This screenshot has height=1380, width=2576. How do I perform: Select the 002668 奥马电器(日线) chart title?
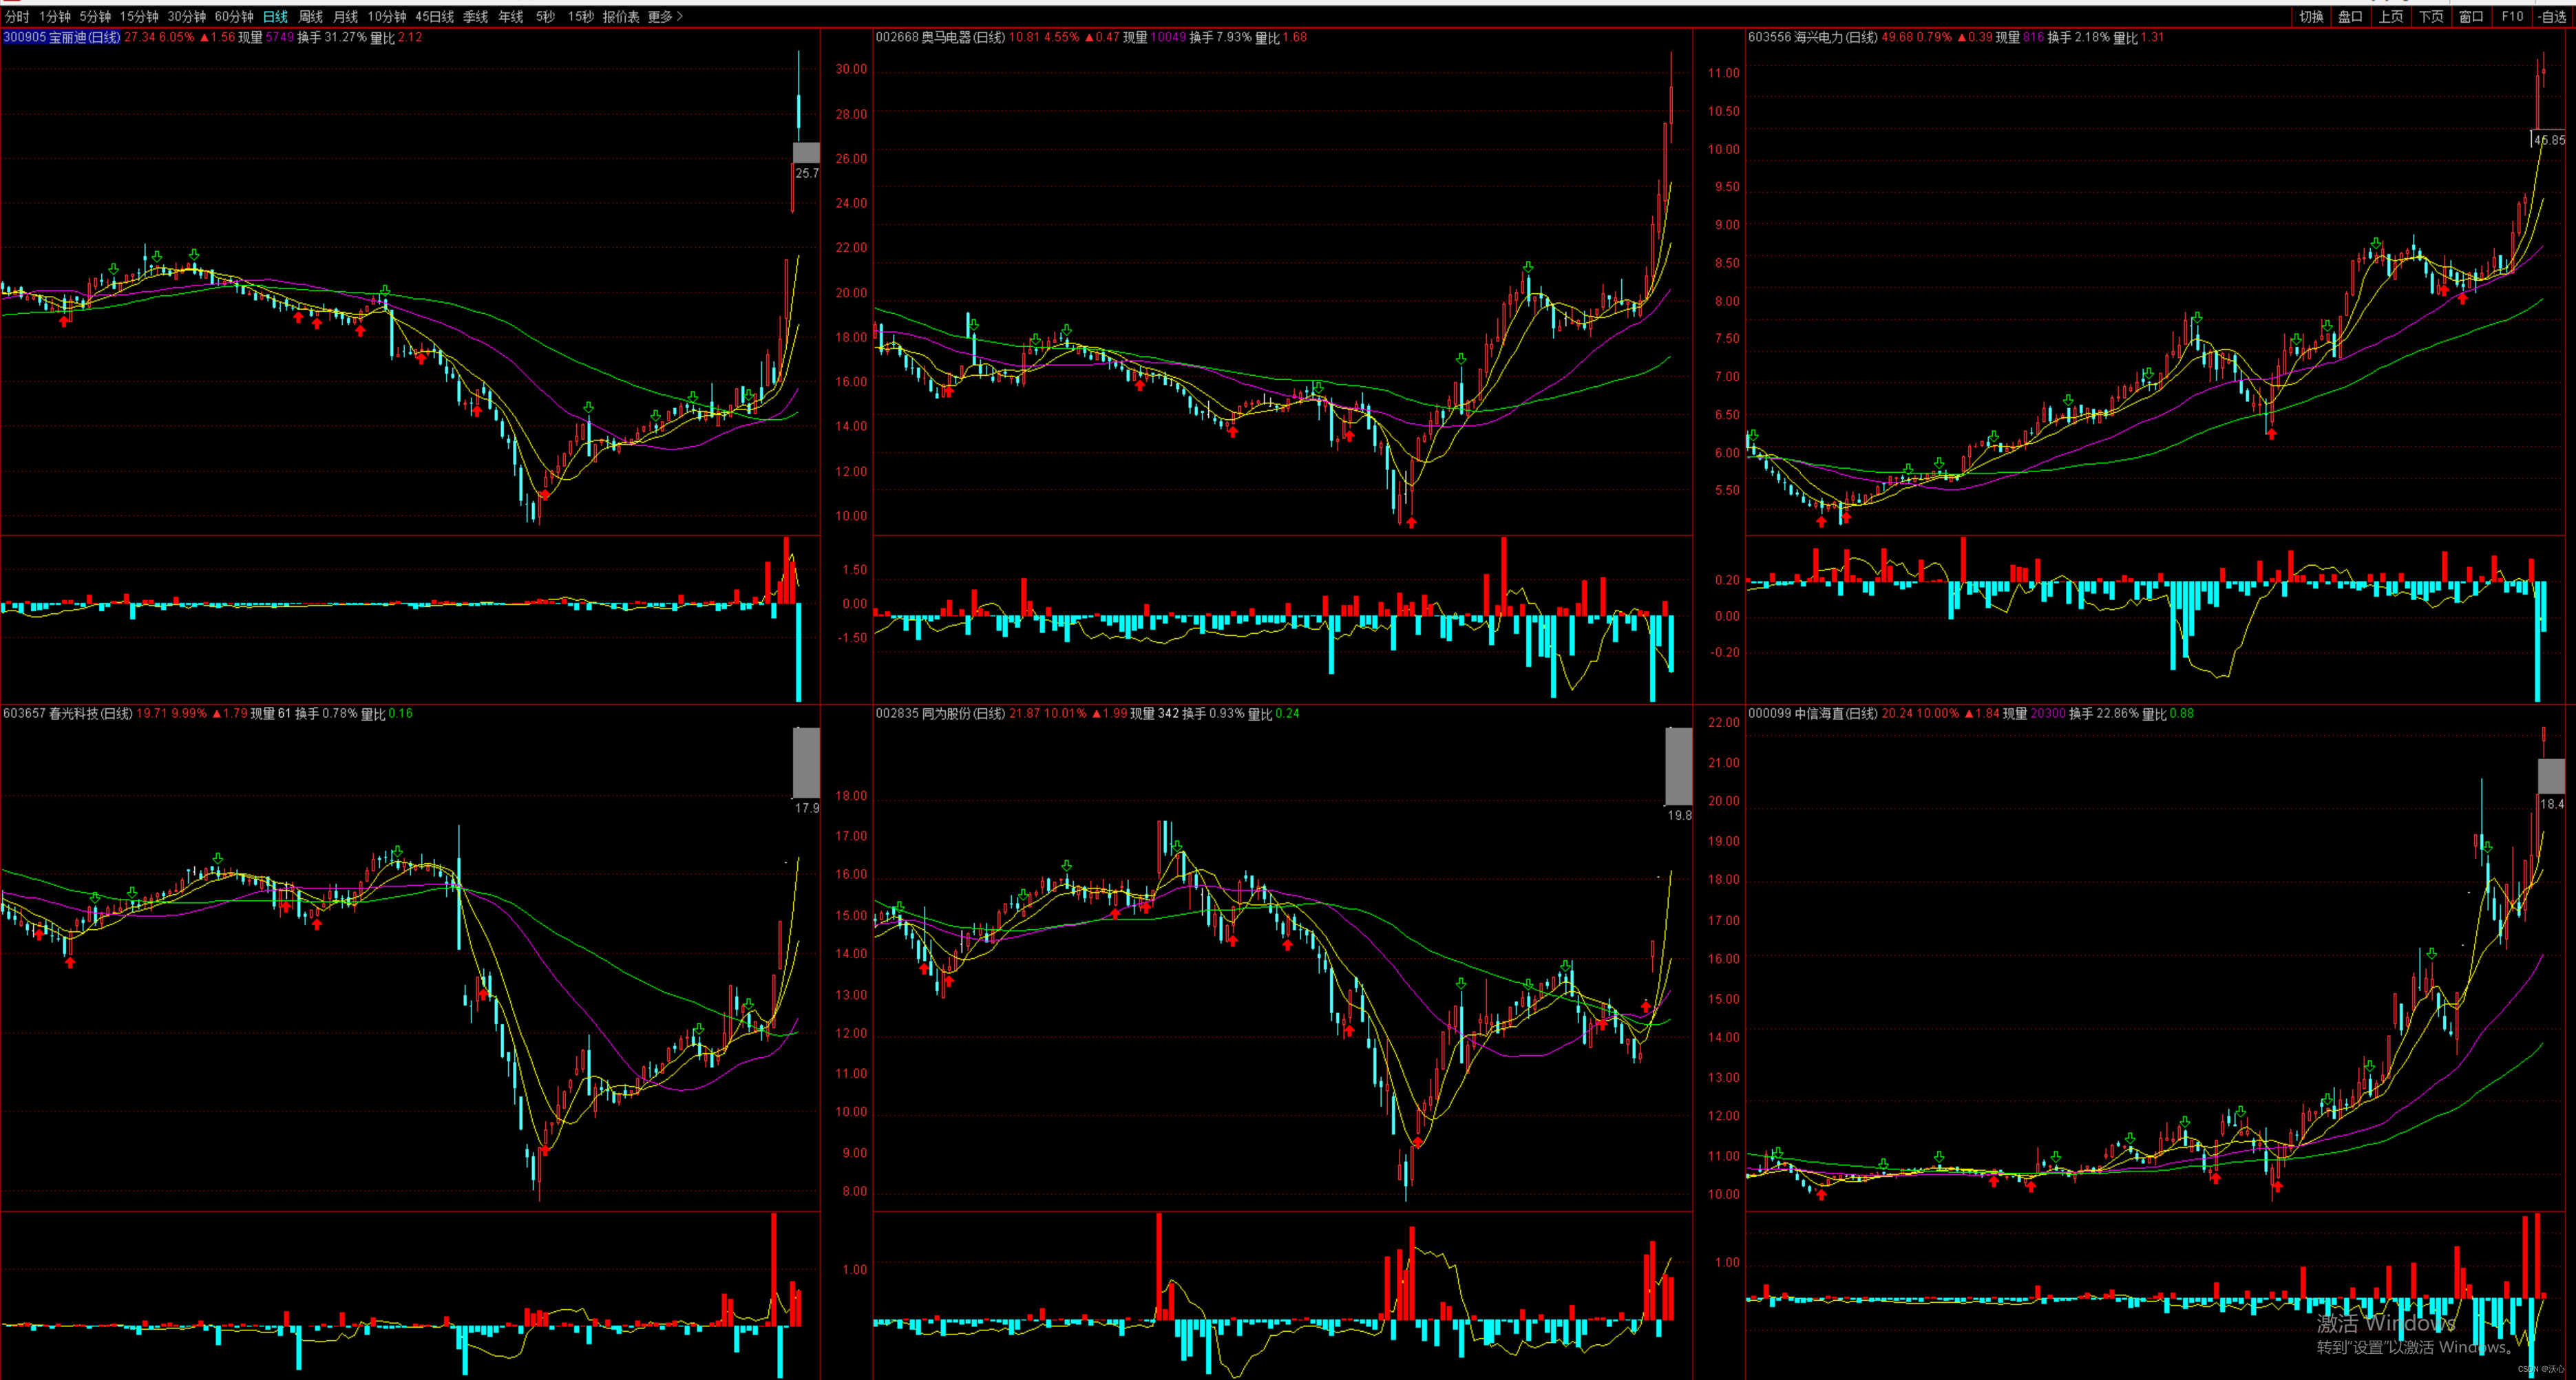tap(940, 38)
